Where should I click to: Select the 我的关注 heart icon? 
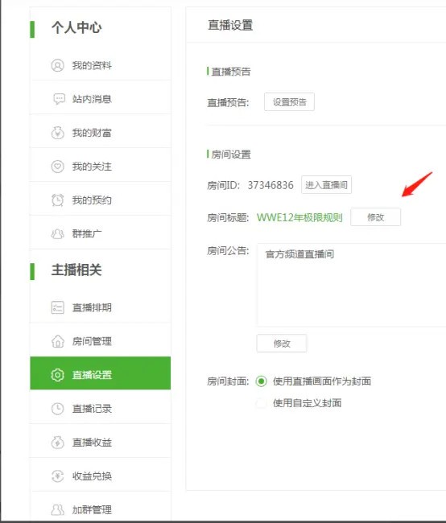pos(57,167)
